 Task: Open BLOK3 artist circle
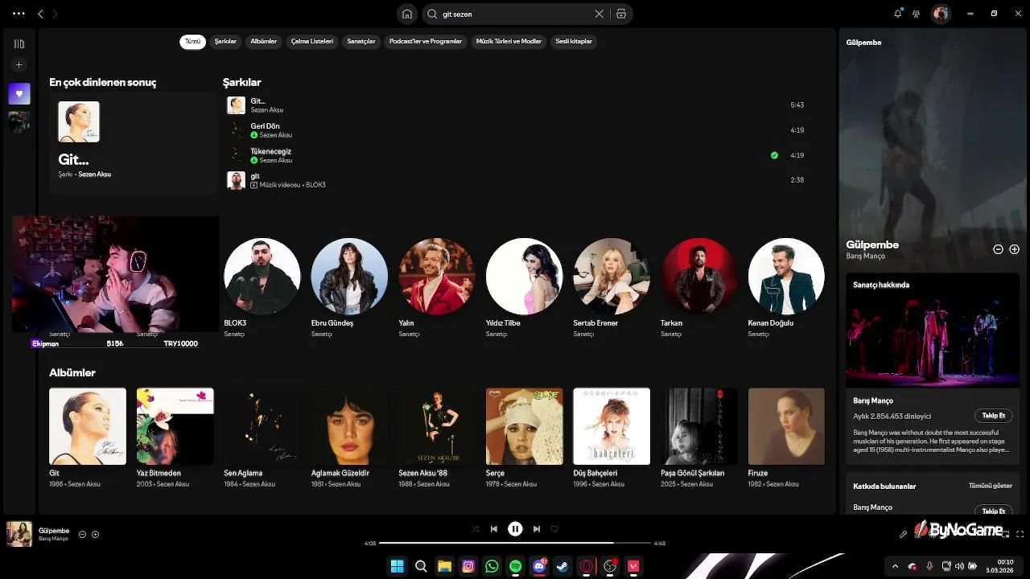tap(262, 276)
